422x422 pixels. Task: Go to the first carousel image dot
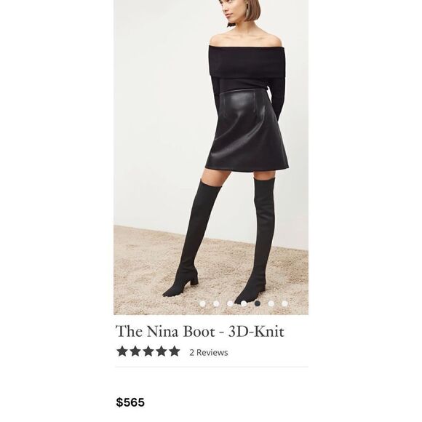coord(202,303)
